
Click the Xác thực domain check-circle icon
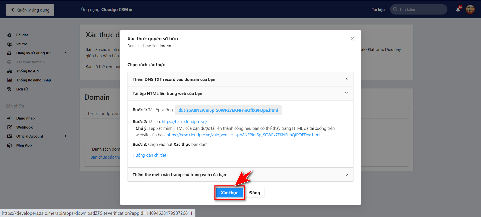10,62
